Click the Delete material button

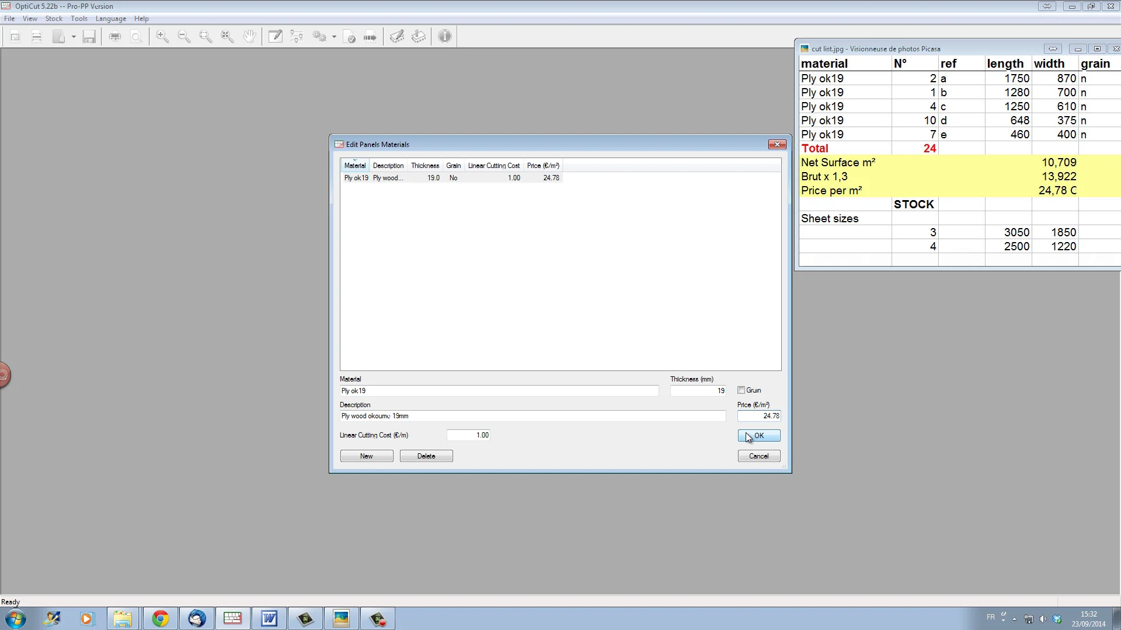pos(426,456)
